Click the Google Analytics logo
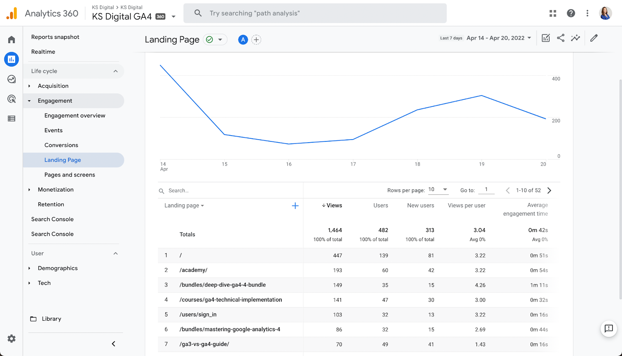 (x=12, y=13)
